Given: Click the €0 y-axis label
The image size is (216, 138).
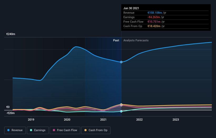Looking at the screenshot, I should click(8, 107).
